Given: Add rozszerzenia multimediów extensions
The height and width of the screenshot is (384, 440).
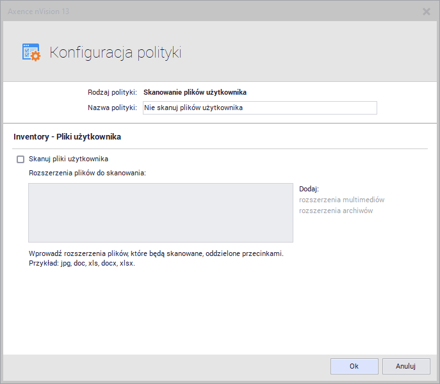Looking at the screenshot, I should tap(341, 200).
